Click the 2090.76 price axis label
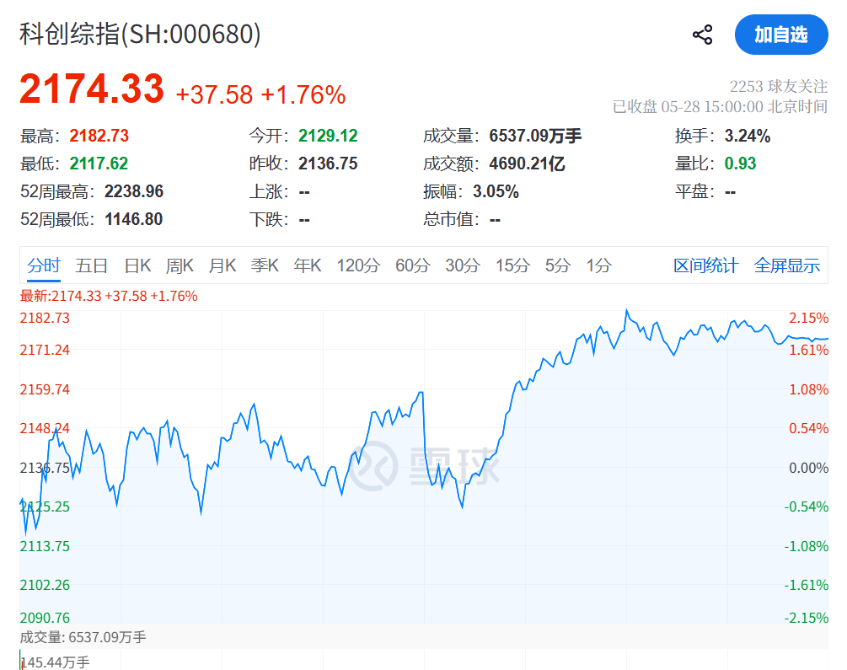The width and height of the screenshot is (847, 670). [x=45, y=618]
